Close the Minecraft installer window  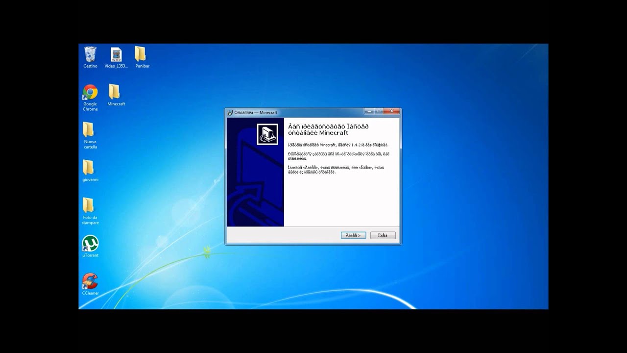tap(392, 111)
